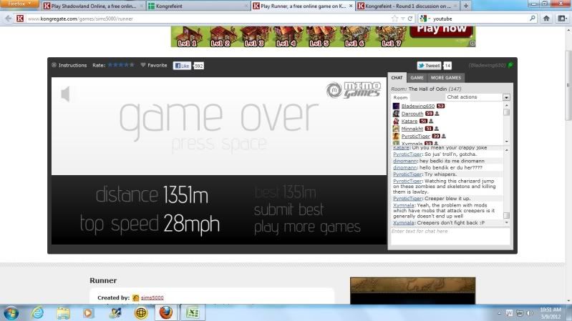Switch to Play Shadowland Online browser tab
This screenshot has height=321, width=572.
(93, 6)
